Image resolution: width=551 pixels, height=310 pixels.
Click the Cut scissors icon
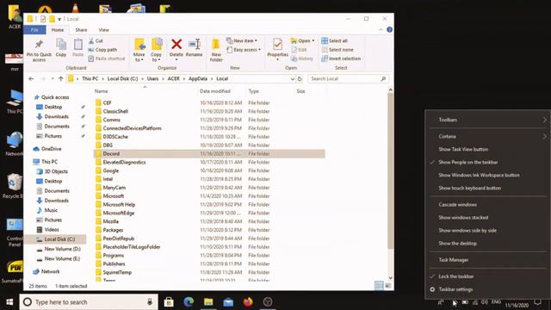pos(91,40)
